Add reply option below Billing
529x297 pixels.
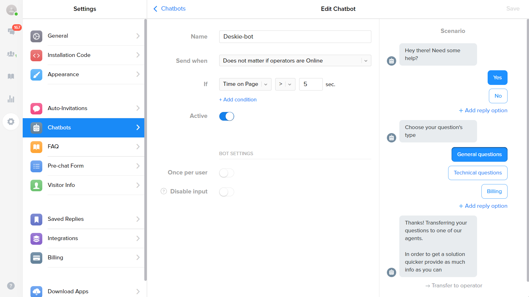(x=483, y=206)
